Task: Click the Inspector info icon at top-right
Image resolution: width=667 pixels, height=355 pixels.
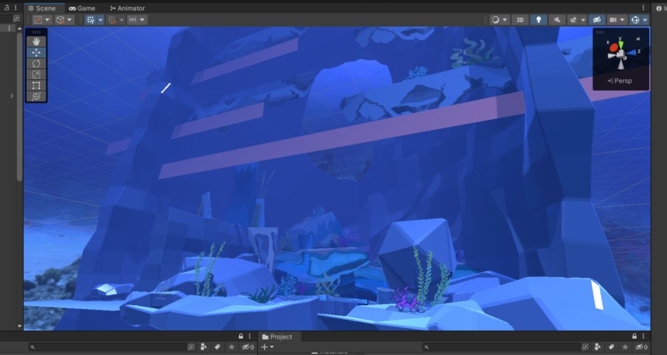Action: (658, 8)
